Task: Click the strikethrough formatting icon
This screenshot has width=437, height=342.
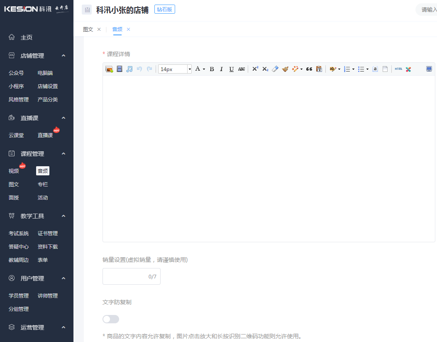Action: click(241, 69)
